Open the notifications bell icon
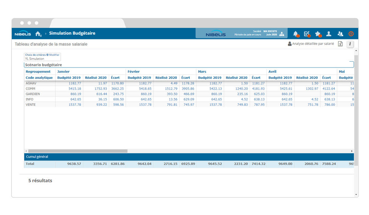Image resolution: width=369 pixels, height=215 pixels. tap(296, 34)
